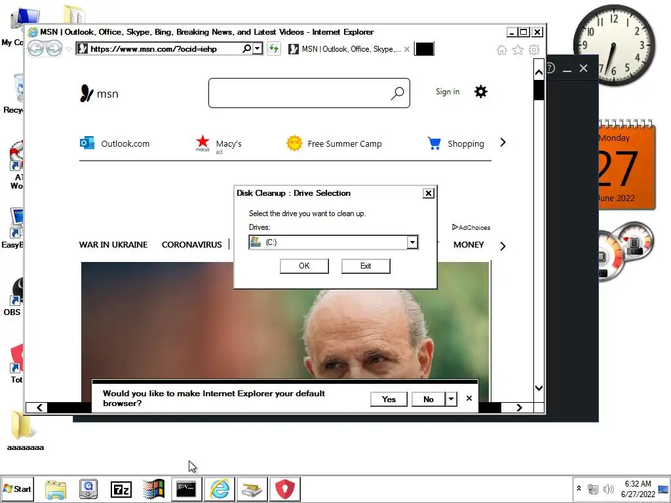The height and width of the screenshot is (503, 671).
Task: Open Favorites star icon in IE
Action: (x=518, y=50)
